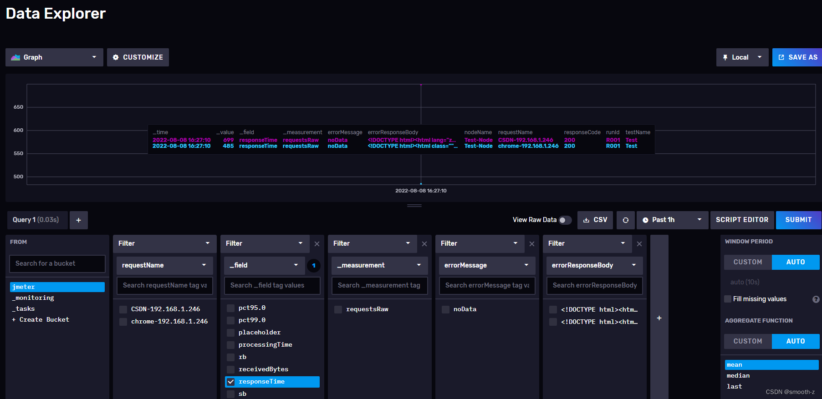
Task: Uncheck the responseTime field checkbox
Action: pos(230,382)
